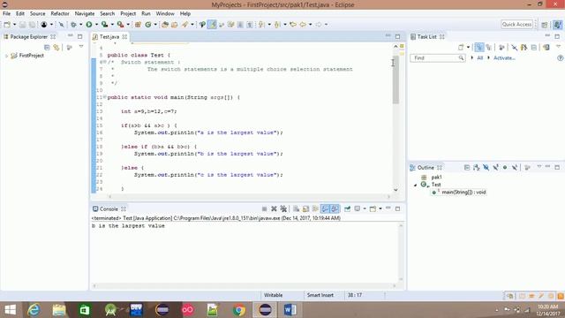Close the Test.java editor tab
565x318 pixels.
(124, 37)
